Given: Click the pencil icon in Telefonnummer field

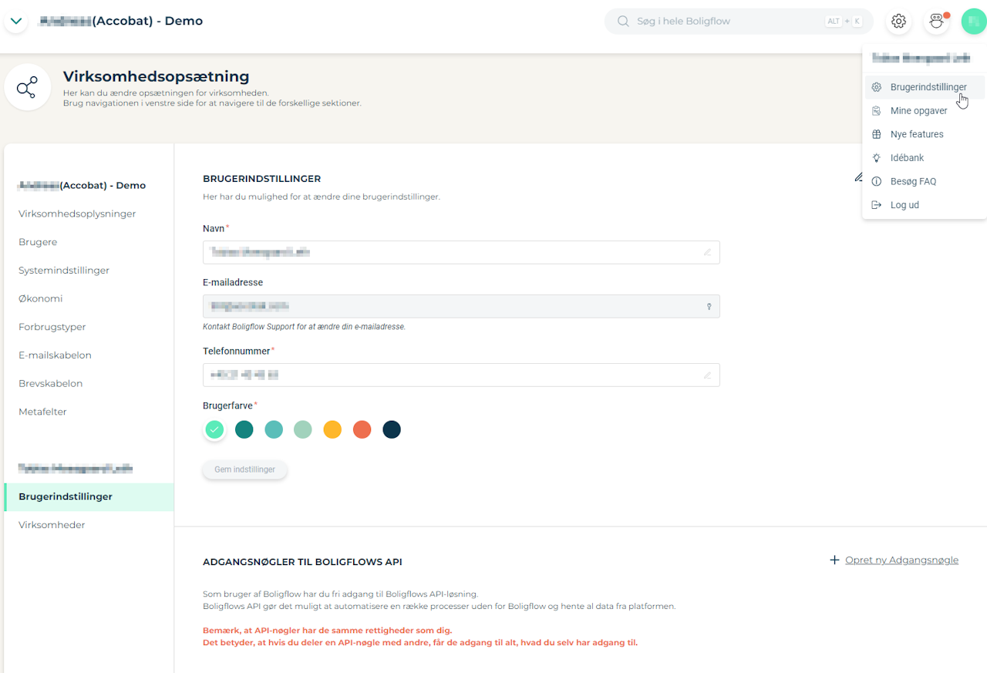Looking at the screenshot, I should (707, 375).
